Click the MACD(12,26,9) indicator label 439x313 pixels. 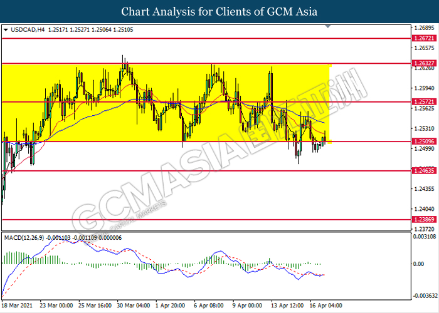coord(24,238)
